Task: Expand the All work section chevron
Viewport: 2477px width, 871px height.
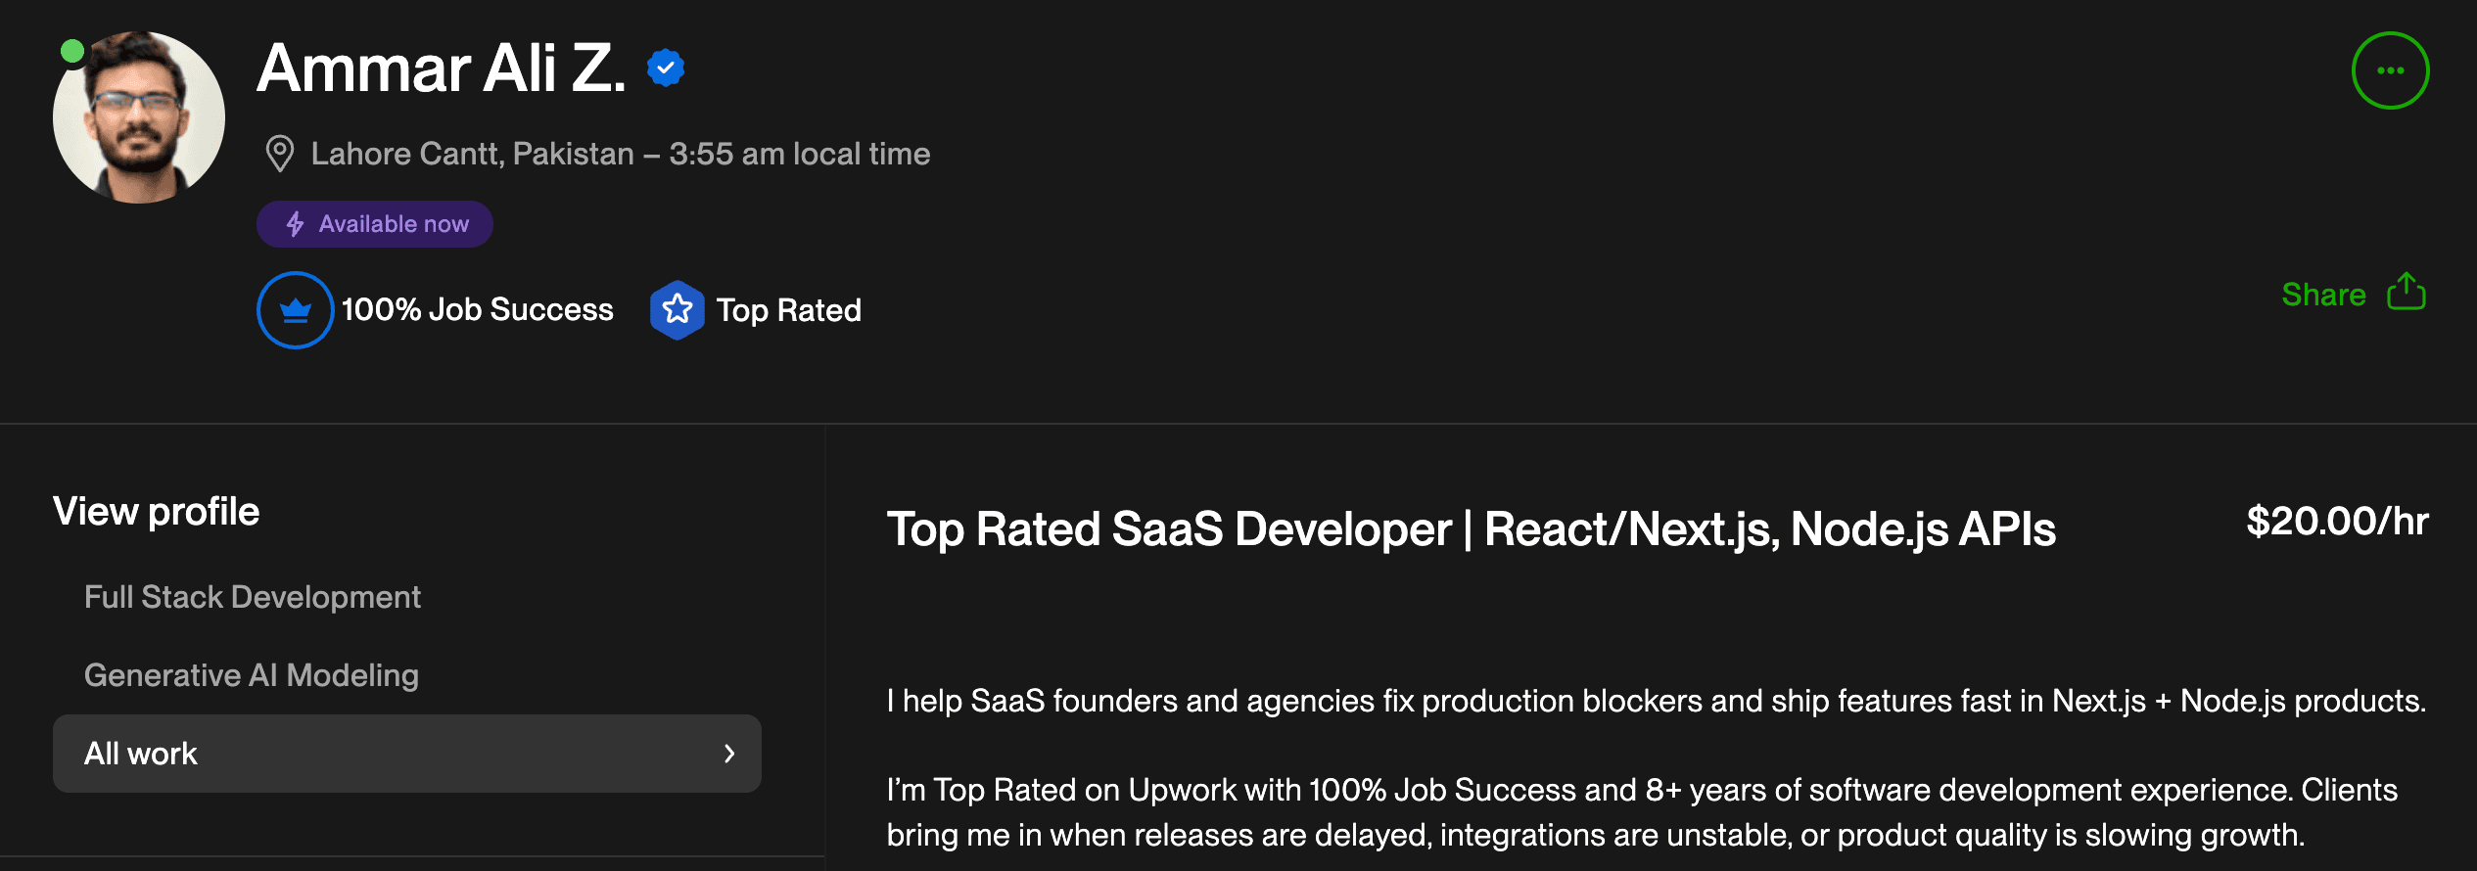Action: pyautogui.click(x=727, y=754)
